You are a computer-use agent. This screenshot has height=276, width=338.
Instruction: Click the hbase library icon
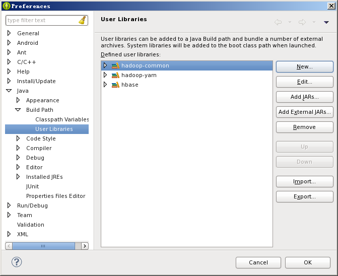click(x=115, y=85)
